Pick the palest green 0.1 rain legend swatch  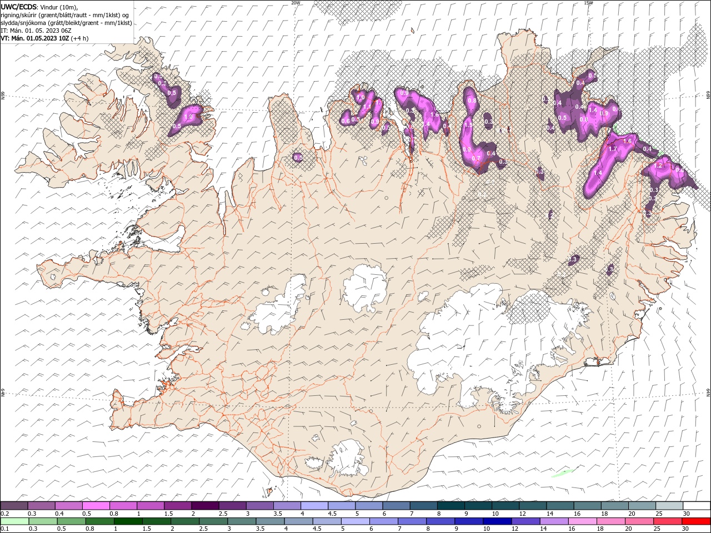pos(15,521)
